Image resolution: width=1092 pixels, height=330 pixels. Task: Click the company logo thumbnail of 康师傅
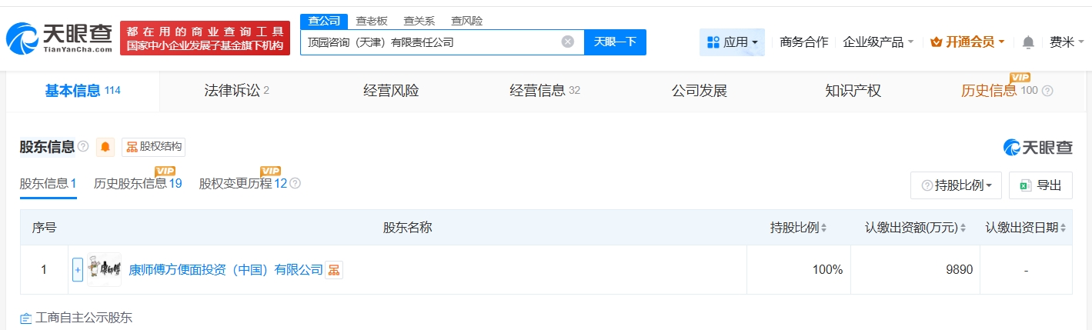click(x=104, y=270)
